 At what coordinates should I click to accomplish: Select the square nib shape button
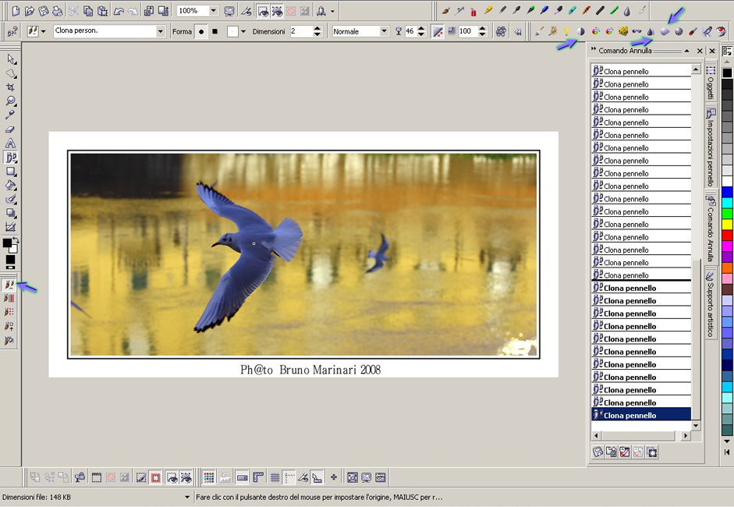215,32
